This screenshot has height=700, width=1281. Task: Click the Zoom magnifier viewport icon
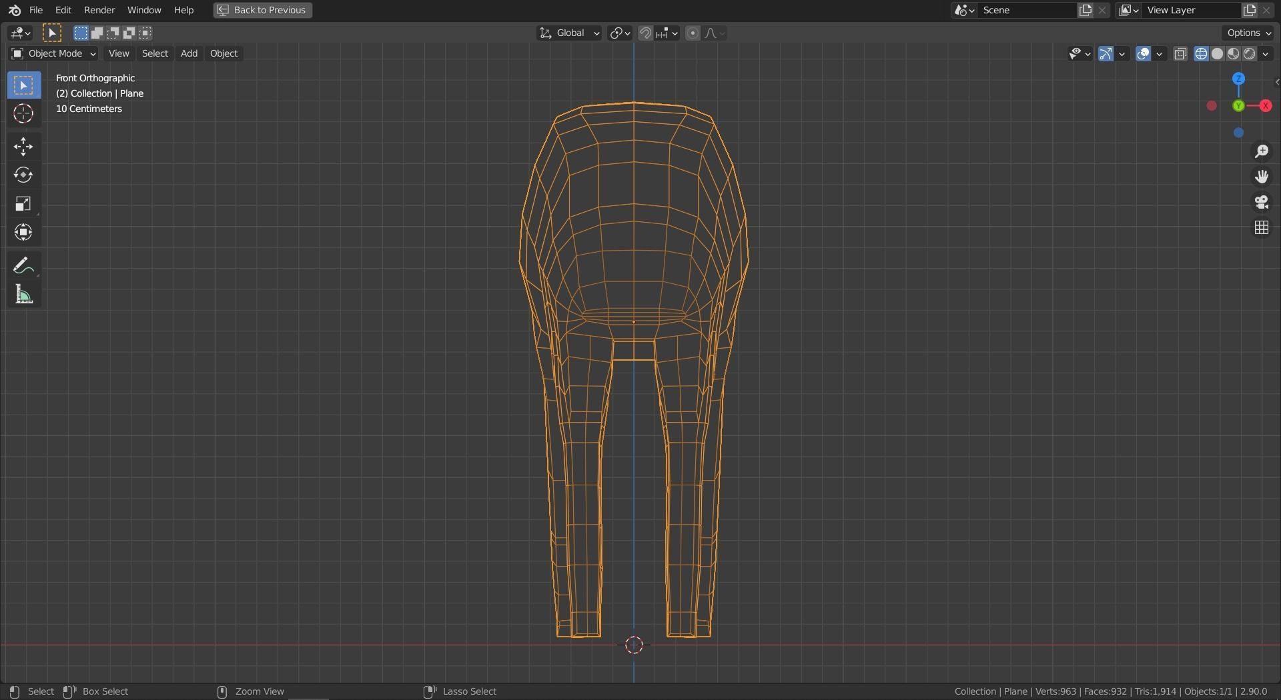pyautogui.click(x=1261, y=152)
